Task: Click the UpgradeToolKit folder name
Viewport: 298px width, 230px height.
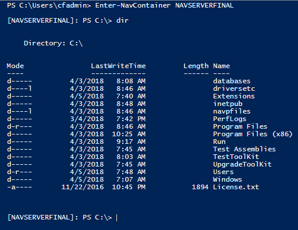Action: 242,164
